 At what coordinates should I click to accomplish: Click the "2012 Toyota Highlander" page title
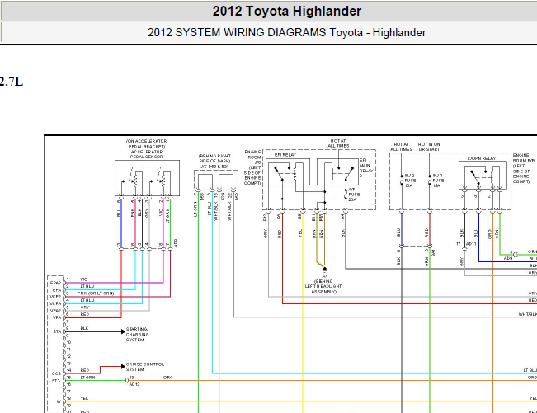tap(287, 12)
